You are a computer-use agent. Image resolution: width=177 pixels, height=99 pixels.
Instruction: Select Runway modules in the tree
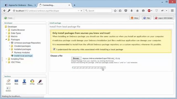point(22,53)
